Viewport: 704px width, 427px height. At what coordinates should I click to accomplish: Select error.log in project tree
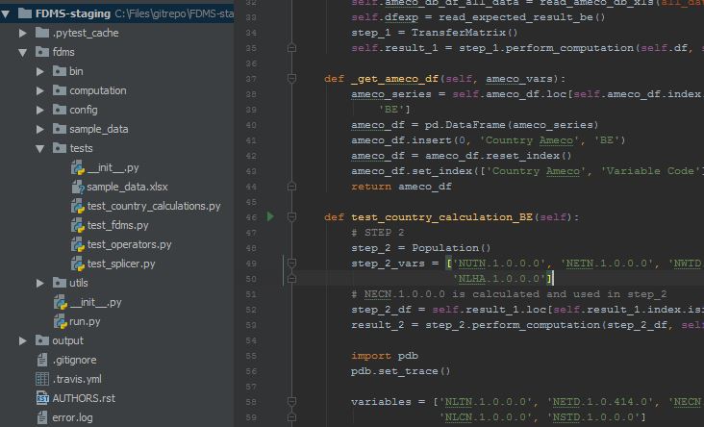pos(73,418)
